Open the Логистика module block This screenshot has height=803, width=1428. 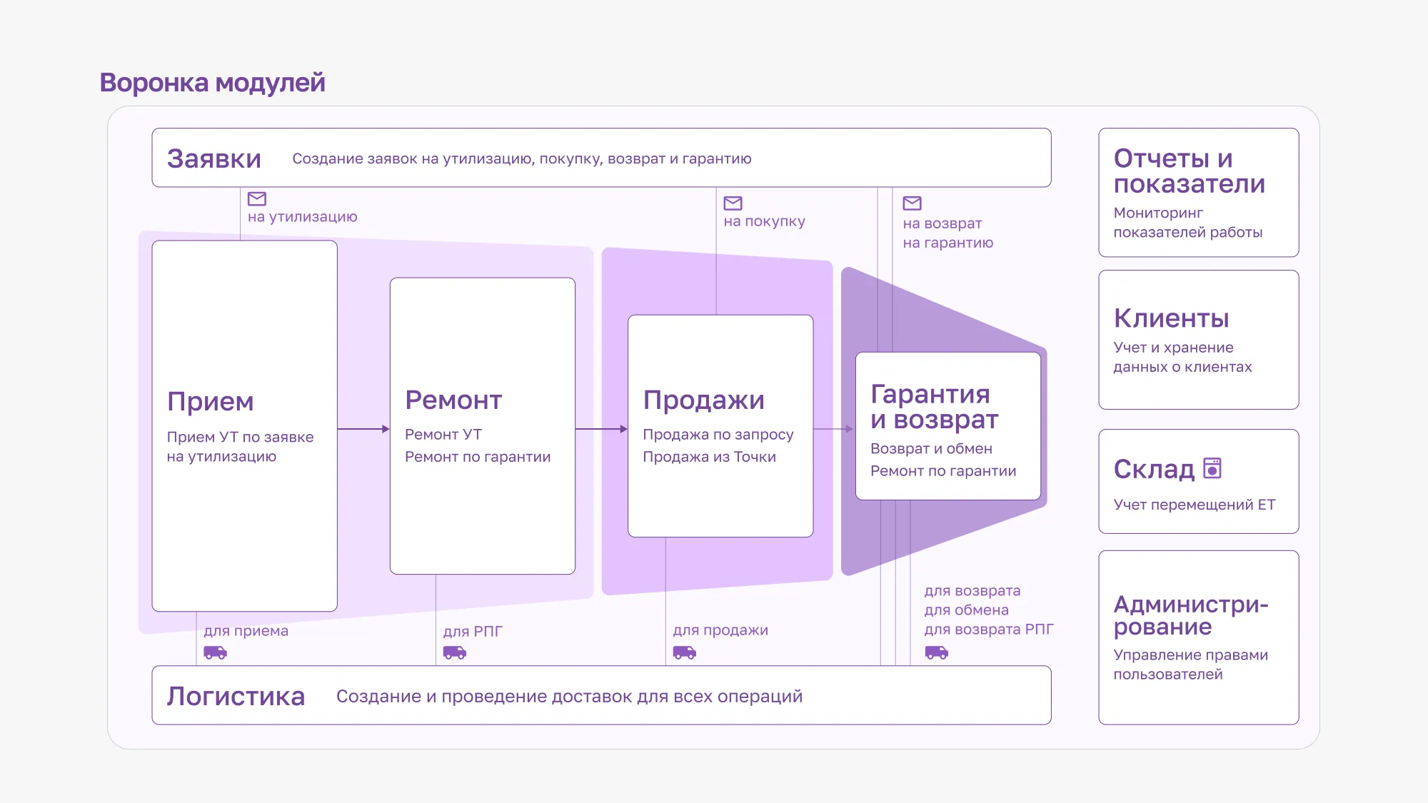click(600, 695)
